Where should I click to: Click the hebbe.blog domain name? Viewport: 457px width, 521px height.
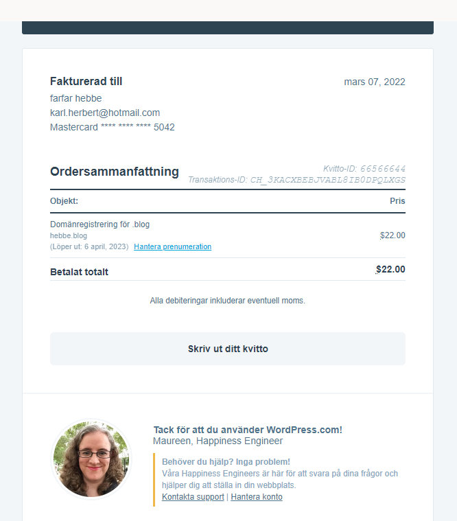(69, 235)
